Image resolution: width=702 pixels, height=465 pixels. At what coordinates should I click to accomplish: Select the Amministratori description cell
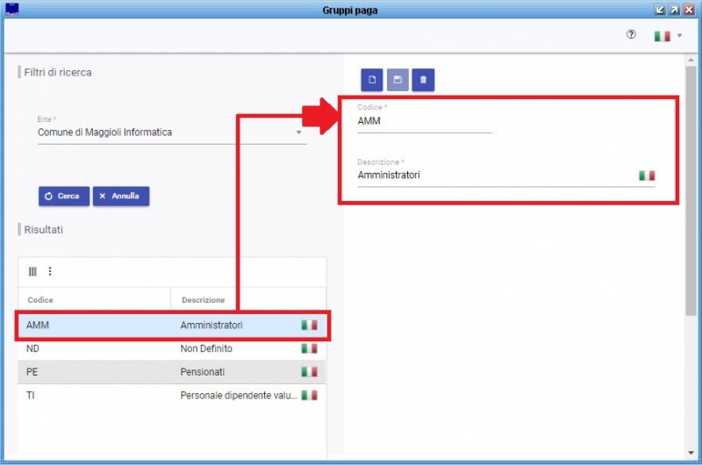(x=211, y=325)
